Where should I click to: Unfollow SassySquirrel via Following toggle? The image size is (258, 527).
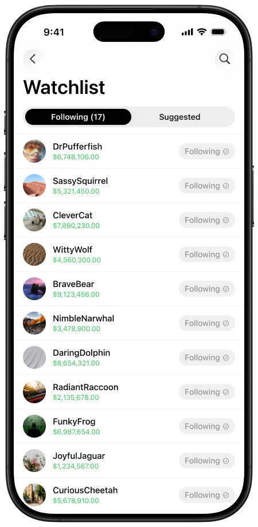tap(207, 186)
